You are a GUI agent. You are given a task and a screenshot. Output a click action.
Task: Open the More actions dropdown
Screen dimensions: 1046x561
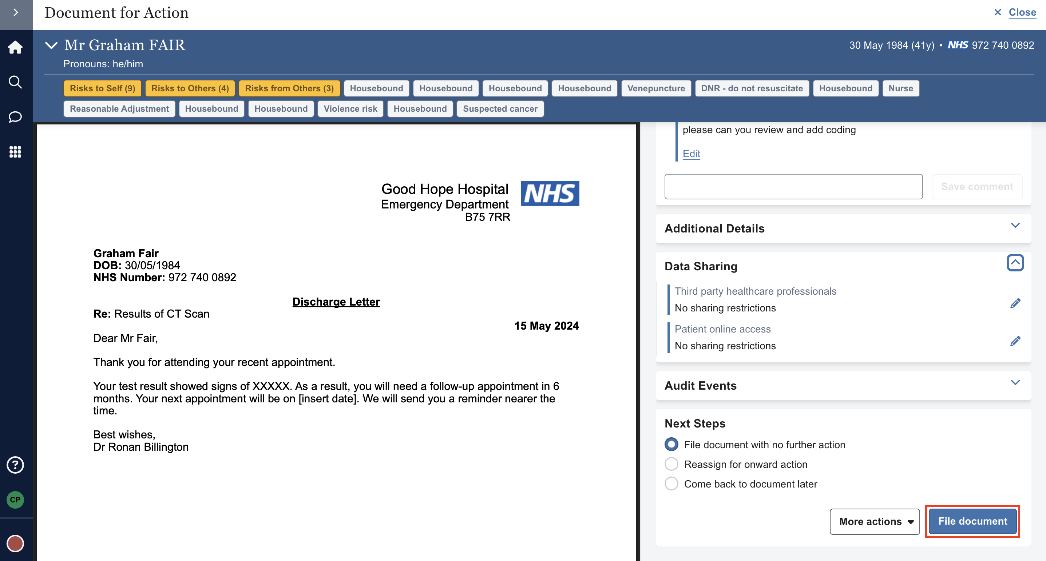[x=875, y=521]
